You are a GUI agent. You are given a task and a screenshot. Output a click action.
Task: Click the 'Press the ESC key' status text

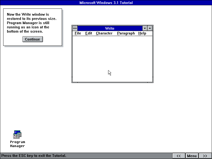[34, 156]
